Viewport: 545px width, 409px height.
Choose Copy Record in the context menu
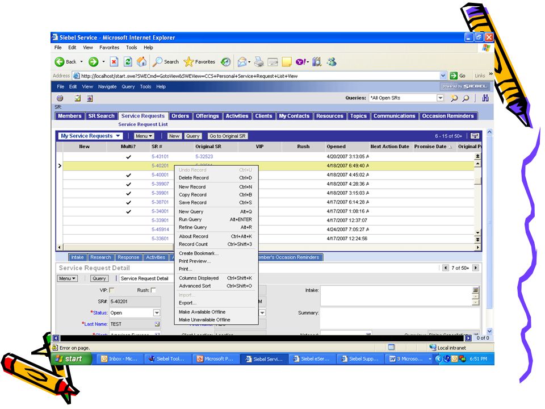click(216, 195)
